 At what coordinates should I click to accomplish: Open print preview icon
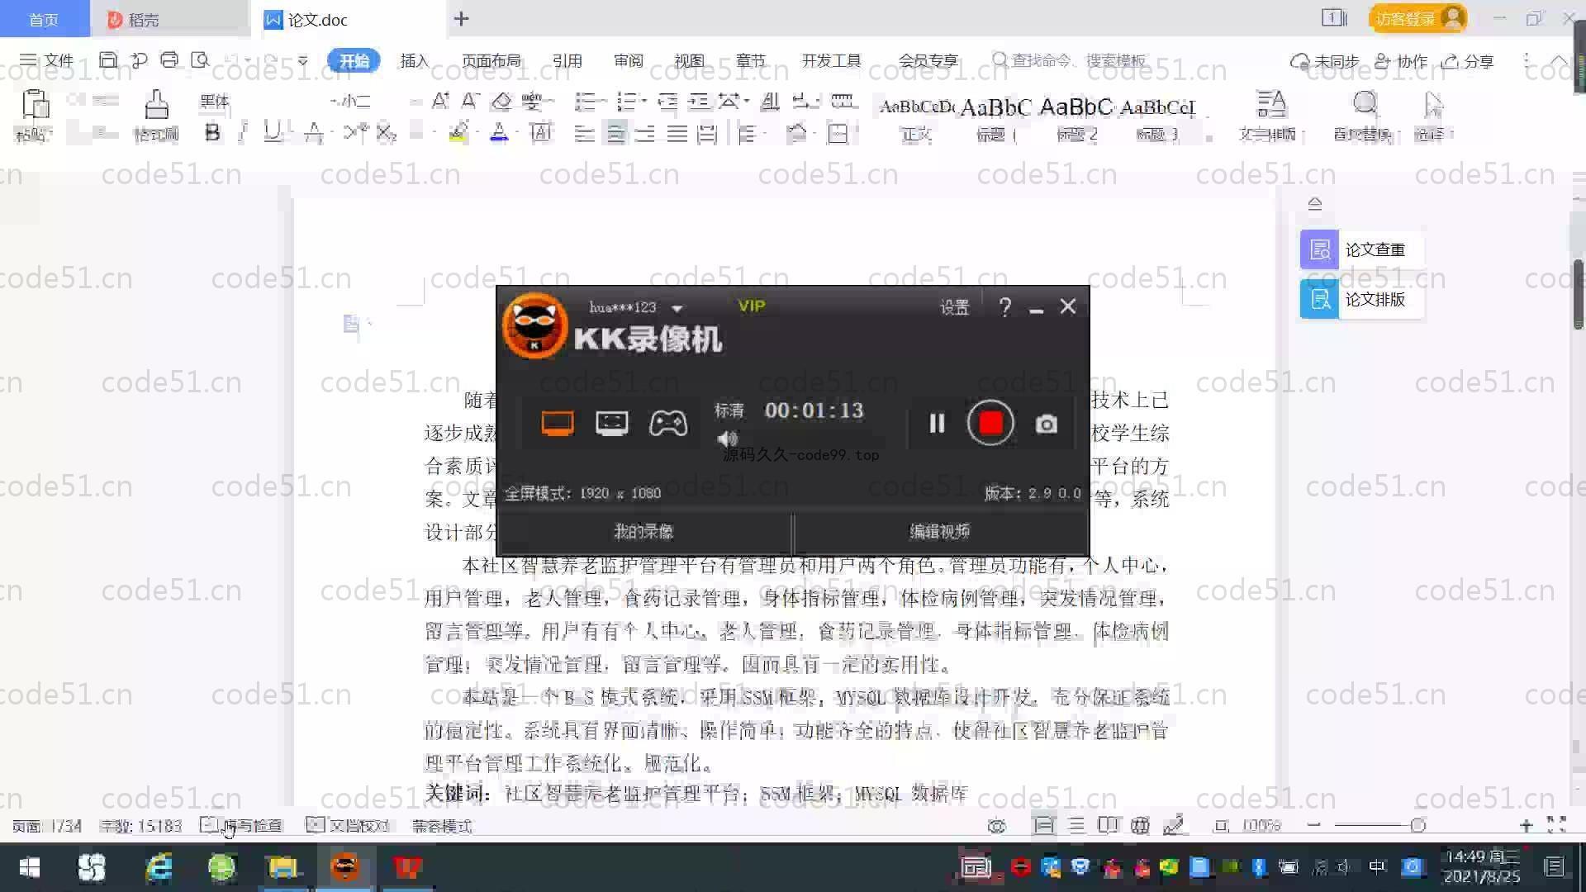pyautogui.click(x=200, y=60)
